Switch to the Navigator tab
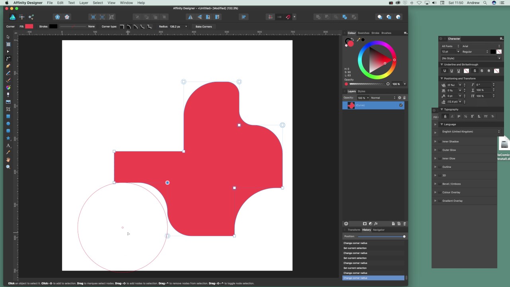The width and height of the screenshot is (510, 287). (379, 230)
